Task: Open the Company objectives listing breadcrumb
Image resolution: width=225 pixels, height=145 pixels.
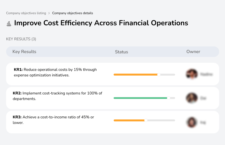Action: [x=26, y=13]
